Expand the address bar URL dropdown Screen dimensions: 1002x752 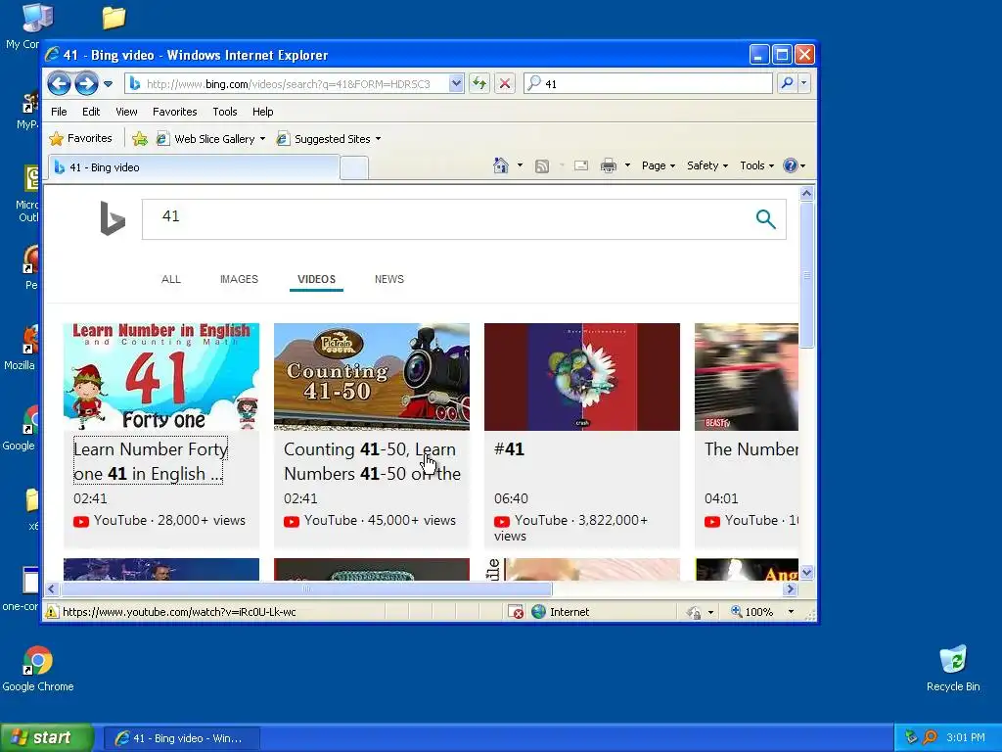pos(456,83)
